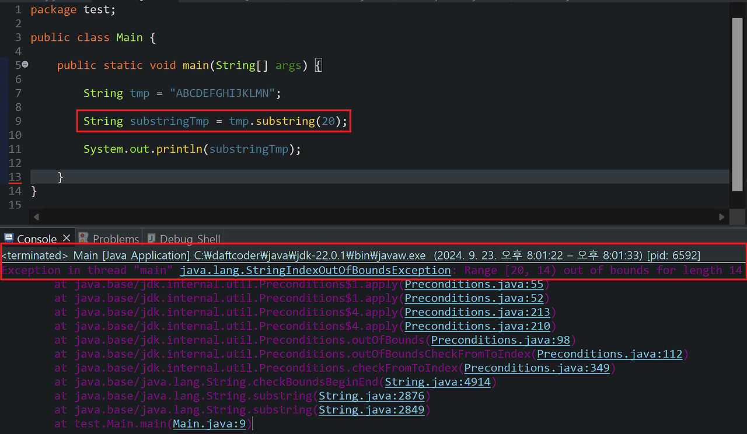
Task: Open the Preconditions.java:112 link
Action: coord(609,353)
